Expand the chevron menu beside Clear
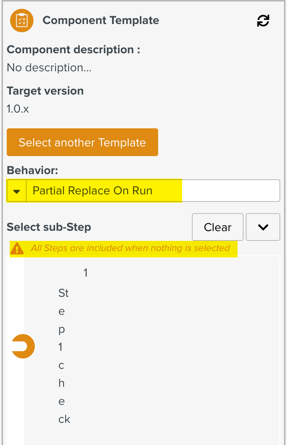 (263, 227)
